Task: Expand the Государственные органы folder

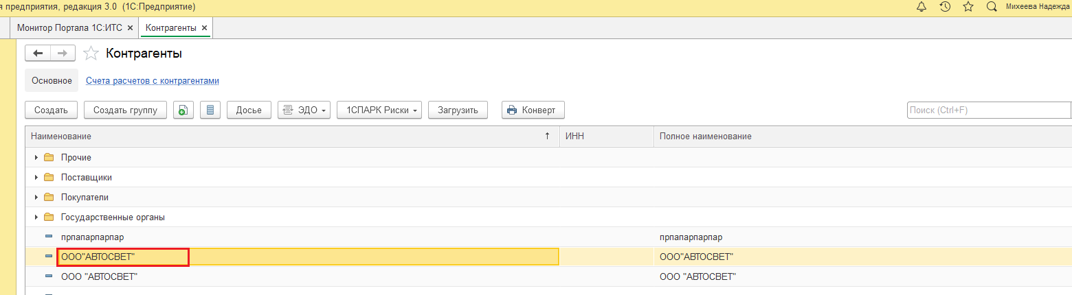Action: tap(36, 217)
